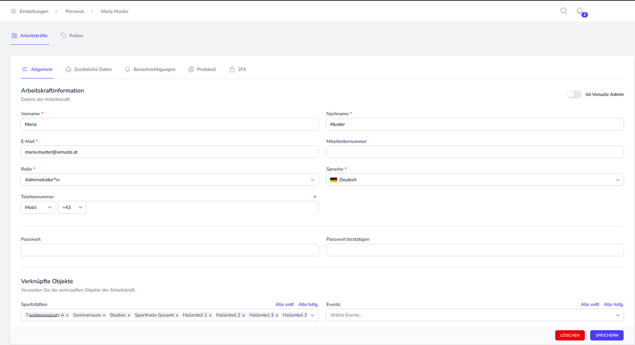Click Alle hzfg. for Sportstätten
Image resolution: width=635 pixels, height=345 pixels.
click(308, 304)
